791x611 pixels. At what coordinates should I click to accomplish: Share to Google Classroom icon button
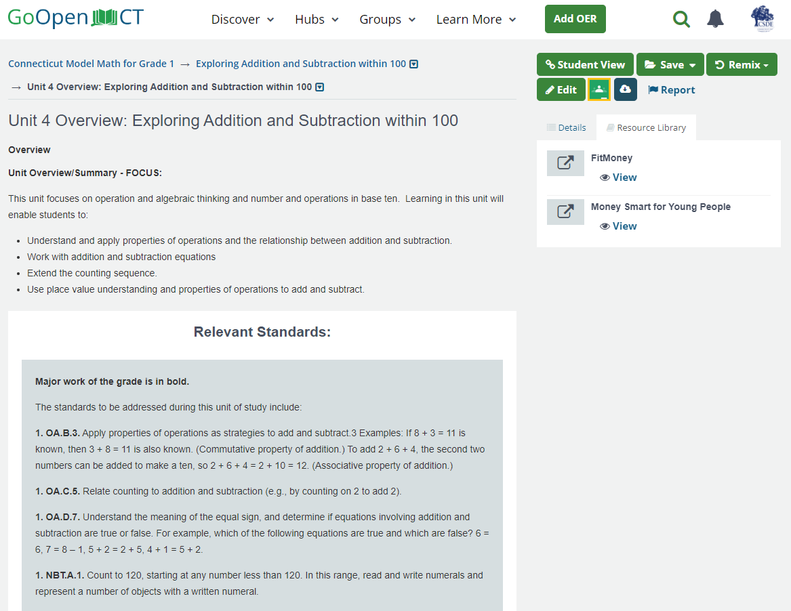tap(599, 90)
